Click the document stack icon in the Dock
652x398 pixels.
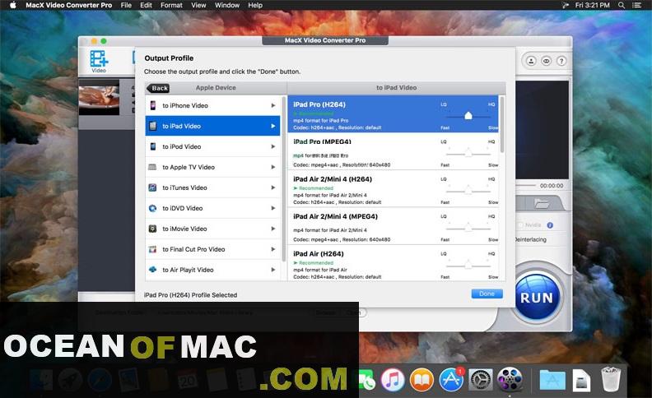coord(581,380)
